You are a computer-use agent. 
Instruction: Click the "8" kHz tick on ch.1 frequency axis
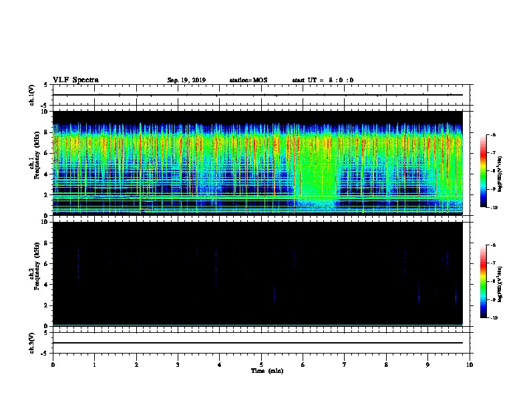click(46, 132)
